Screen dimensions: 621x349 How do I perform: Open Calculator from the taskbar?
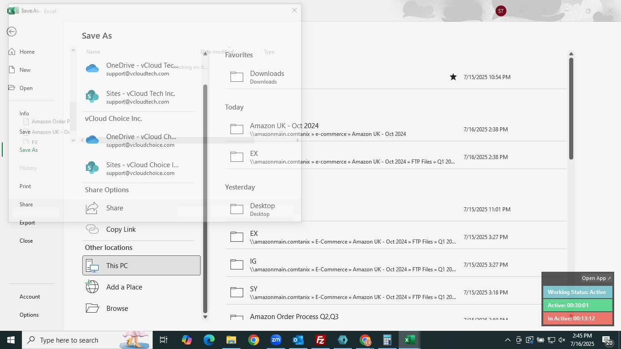tap(387, 340)
